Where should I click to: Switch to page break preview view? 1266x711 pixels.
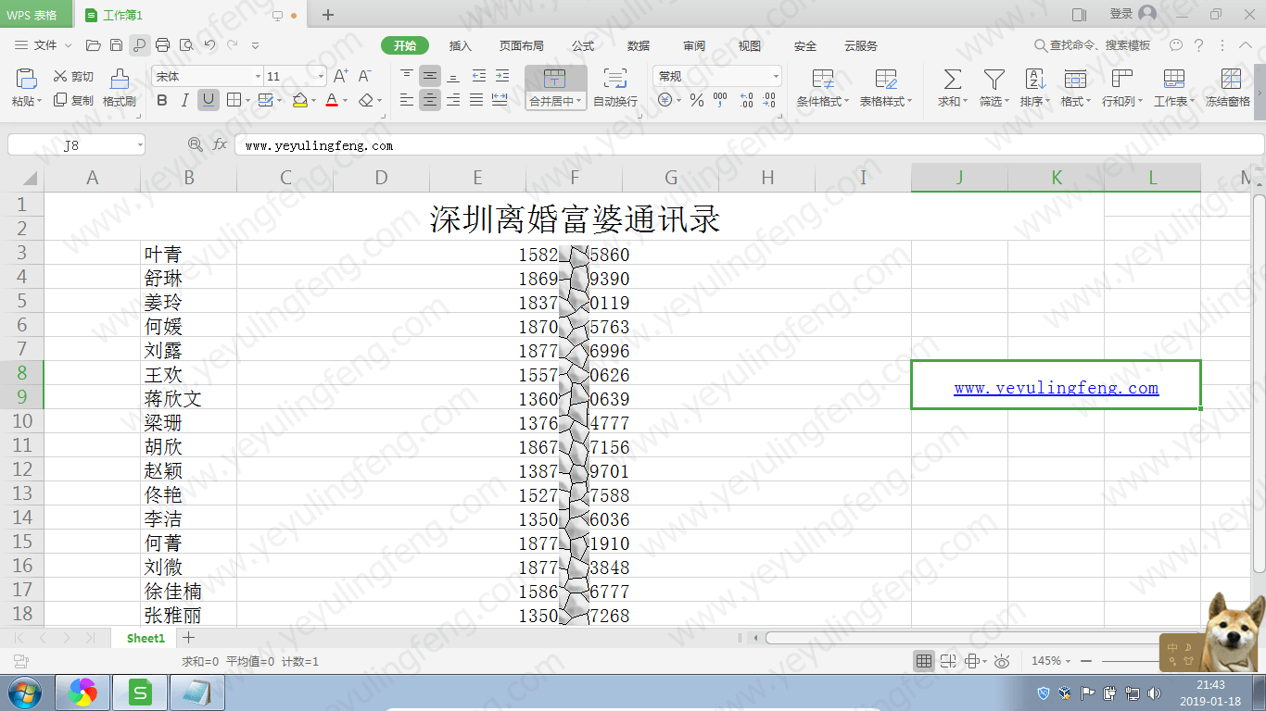(x=948, y=661)
